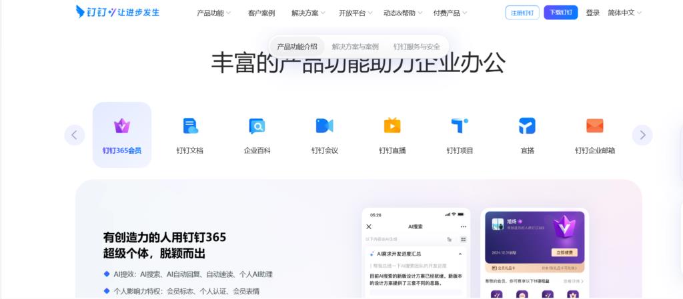The height and width of the screenshot is (299, 683).
Task: Open three-dot menu in AI搜索 mockup
Action: coord(464,226)
